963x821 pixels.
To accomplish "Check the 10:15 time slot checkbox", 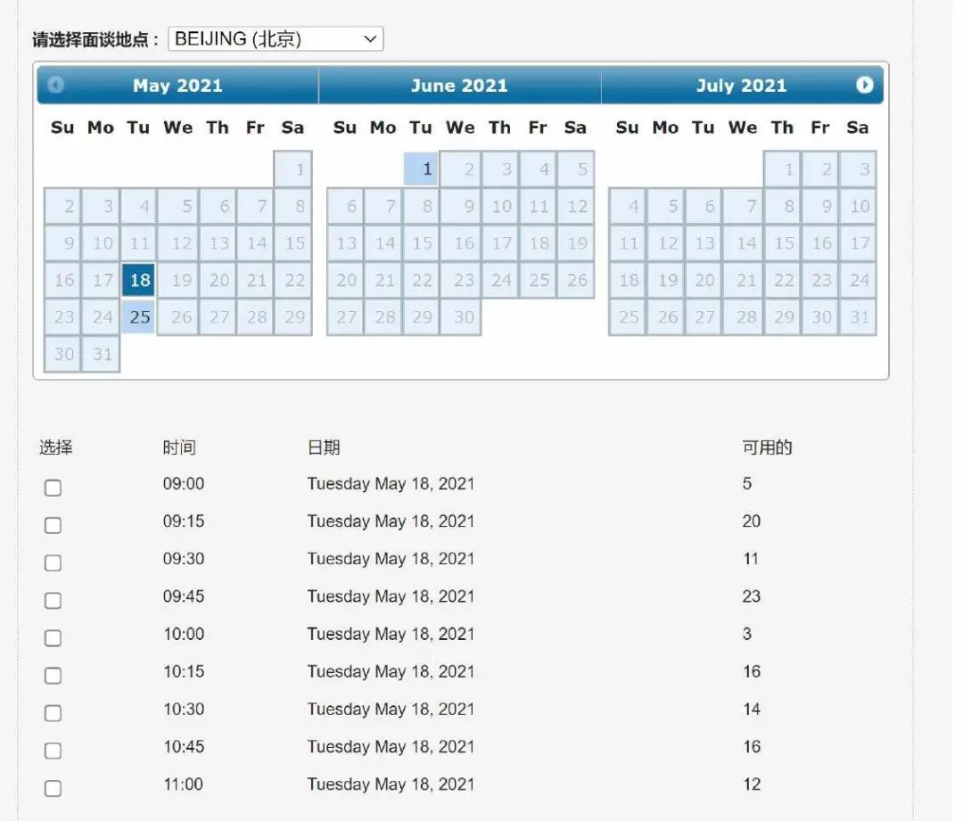I will (53, 676).
